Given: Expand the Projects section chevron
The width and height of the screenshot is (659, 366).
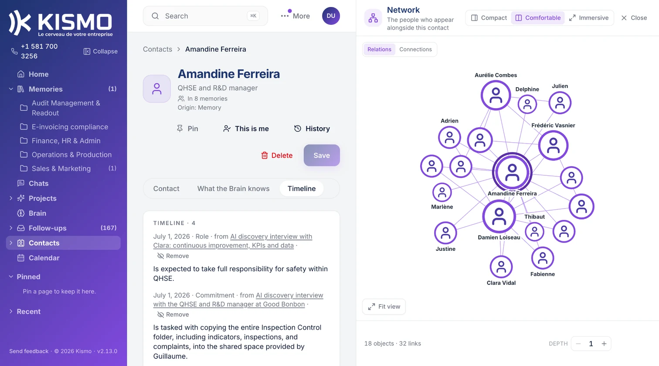Looking at the screenshot, I should click(x=11, y=198).
